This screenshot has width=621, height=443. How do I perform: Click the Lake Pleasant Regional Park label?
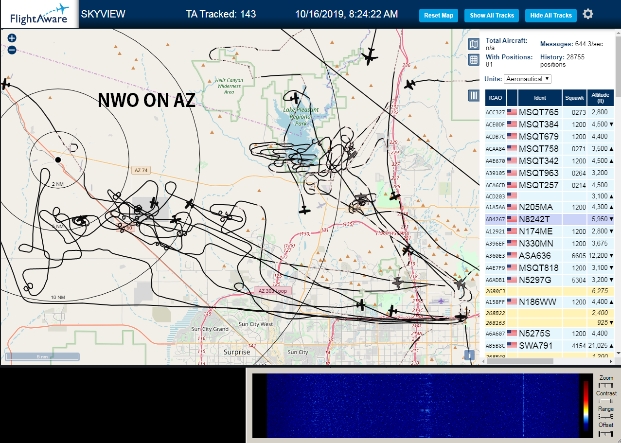point(301,117)
